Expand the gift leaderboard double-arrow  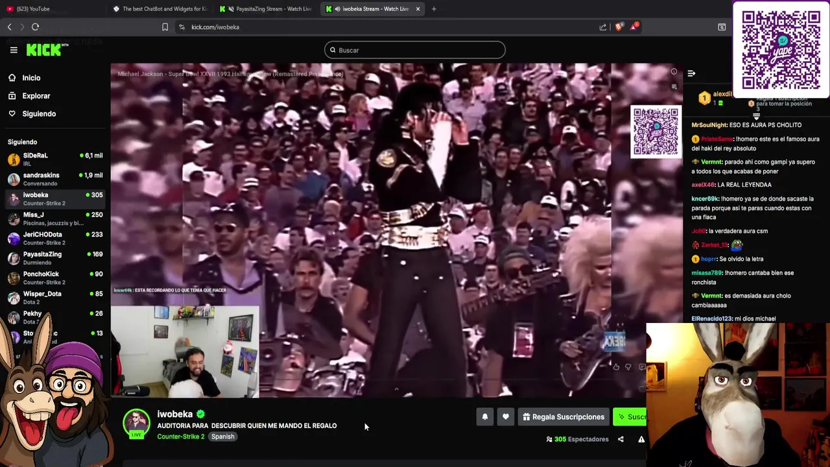756,115
